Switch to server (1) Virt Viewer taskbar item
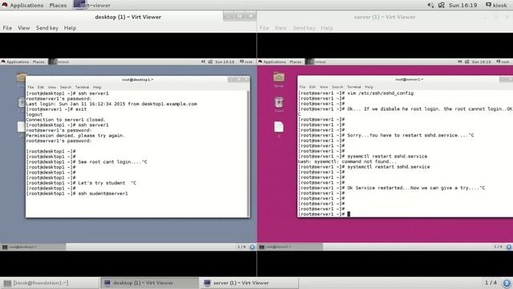Image resolution: width=513 pixels, height=289 pixels. click(249, 283)
